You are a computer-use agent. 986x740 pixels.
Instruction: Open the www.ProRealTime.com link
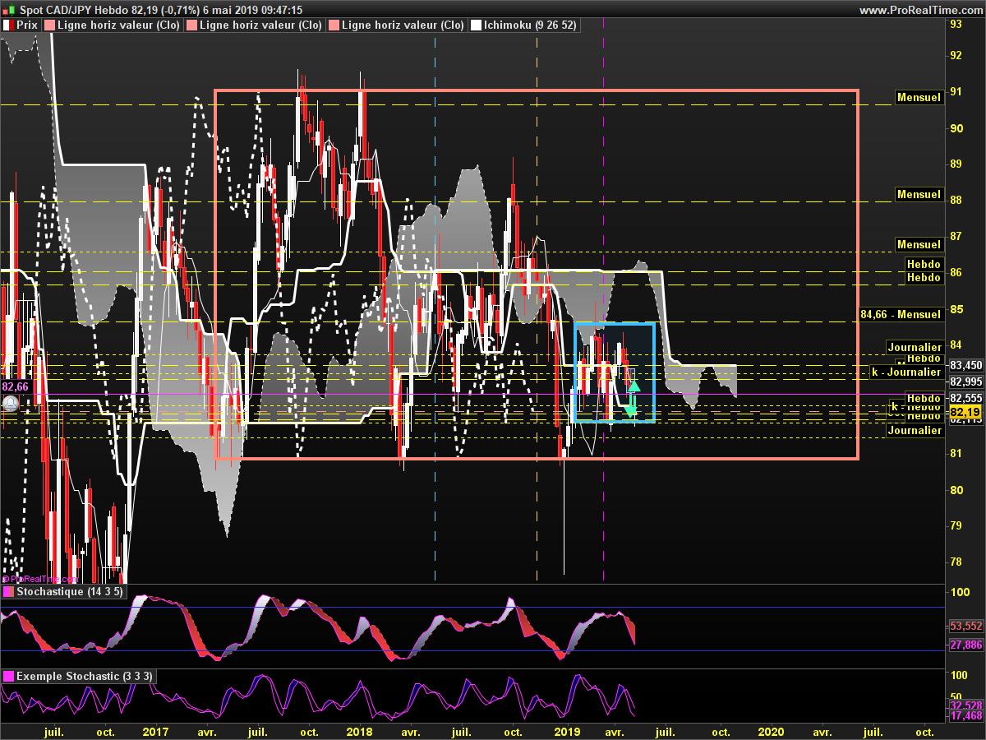pos(920,10)
